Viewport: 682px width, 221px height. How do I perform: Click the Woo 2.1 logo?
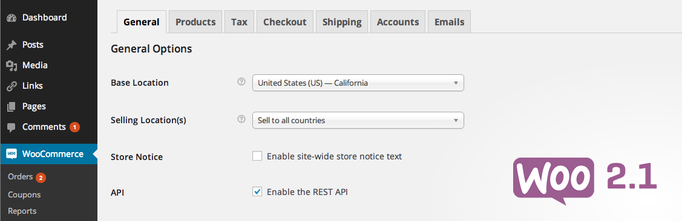(585, 180)
